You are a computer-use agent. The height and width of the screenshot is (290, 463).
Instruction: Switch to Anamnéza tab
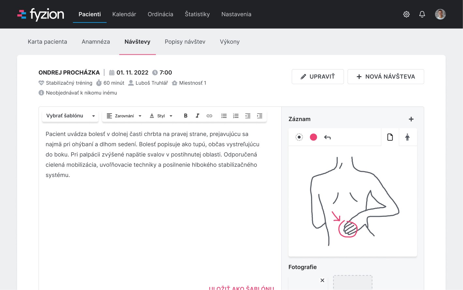click(x=96, y=42)
